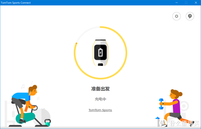Screen dimensions: 201x129
Task: Open the help question mark icon
Action: click(x=190, y=16)
